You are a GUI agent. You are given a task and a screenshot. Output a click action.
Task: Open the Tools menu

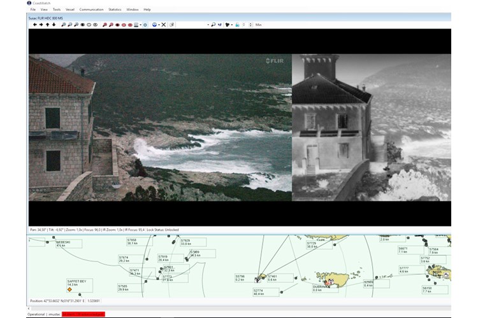point(57,10)
